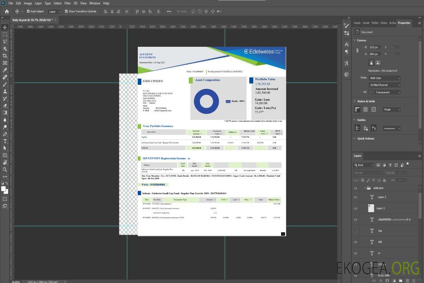Image resolution: width=424 pixels, height=283 pixels.
Task: Select the Zoom tool
Action: [x=5, y=169]
